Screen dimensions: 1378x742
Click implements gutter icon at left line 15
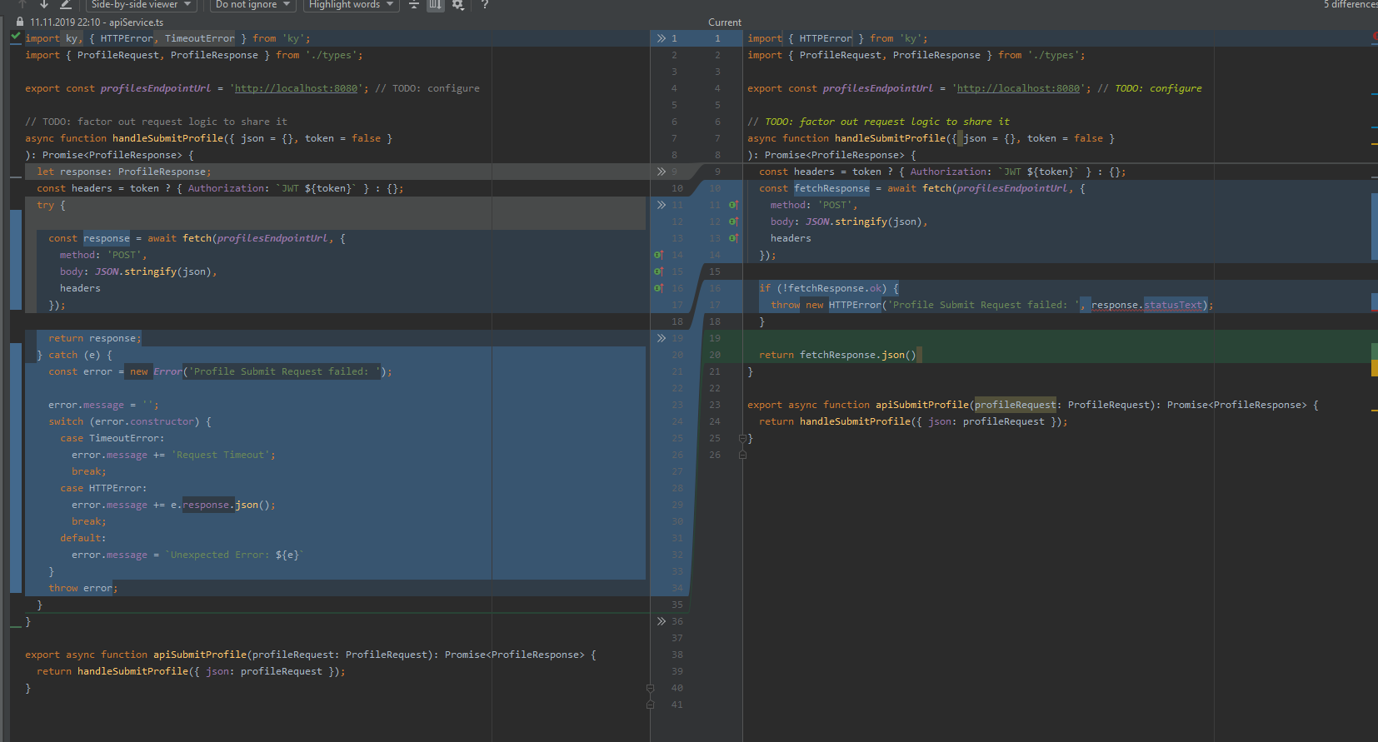[x=658, y=271]
